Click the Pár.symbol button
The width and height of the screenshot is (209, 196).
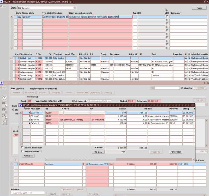point(176,152)
